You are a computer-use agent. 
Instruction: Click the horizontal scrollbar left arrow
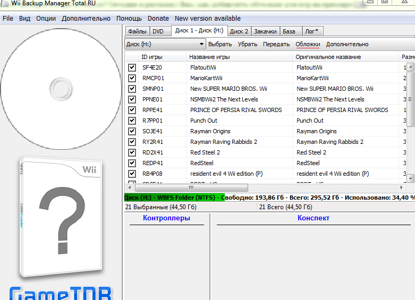coord(130,187)
